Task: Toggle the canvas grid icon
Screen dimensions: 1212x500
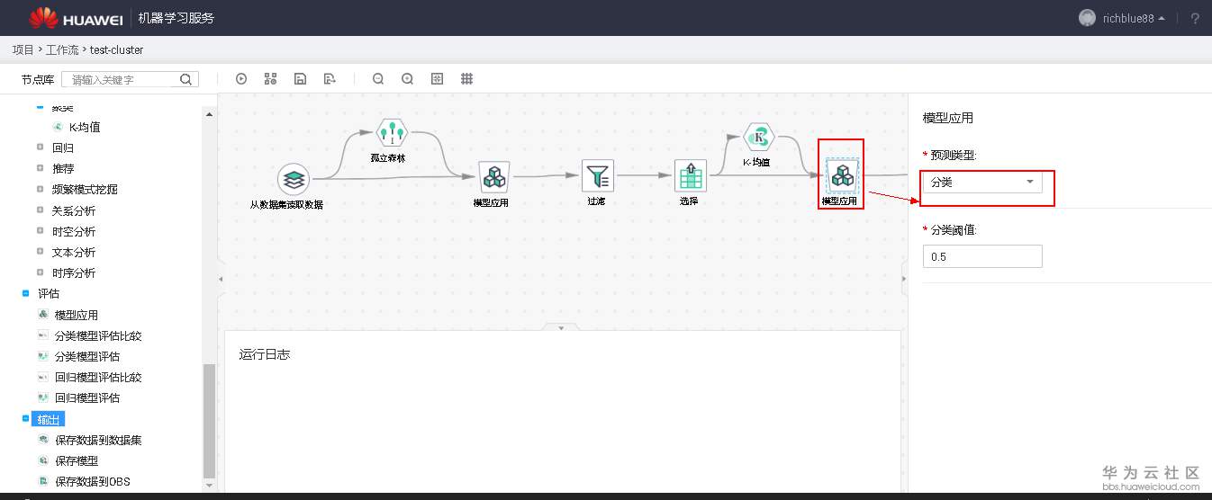Action: coord(467,79)
